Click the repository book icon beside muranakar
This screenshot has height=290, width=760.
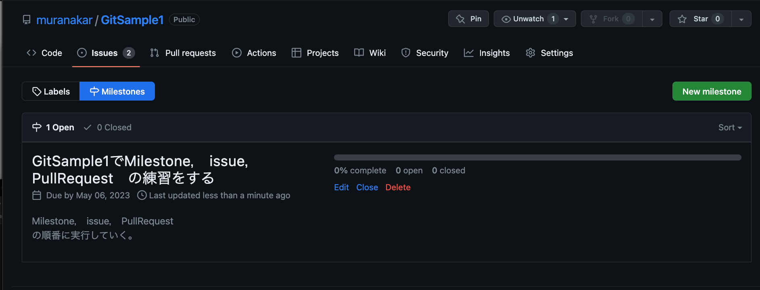[27, 20]
